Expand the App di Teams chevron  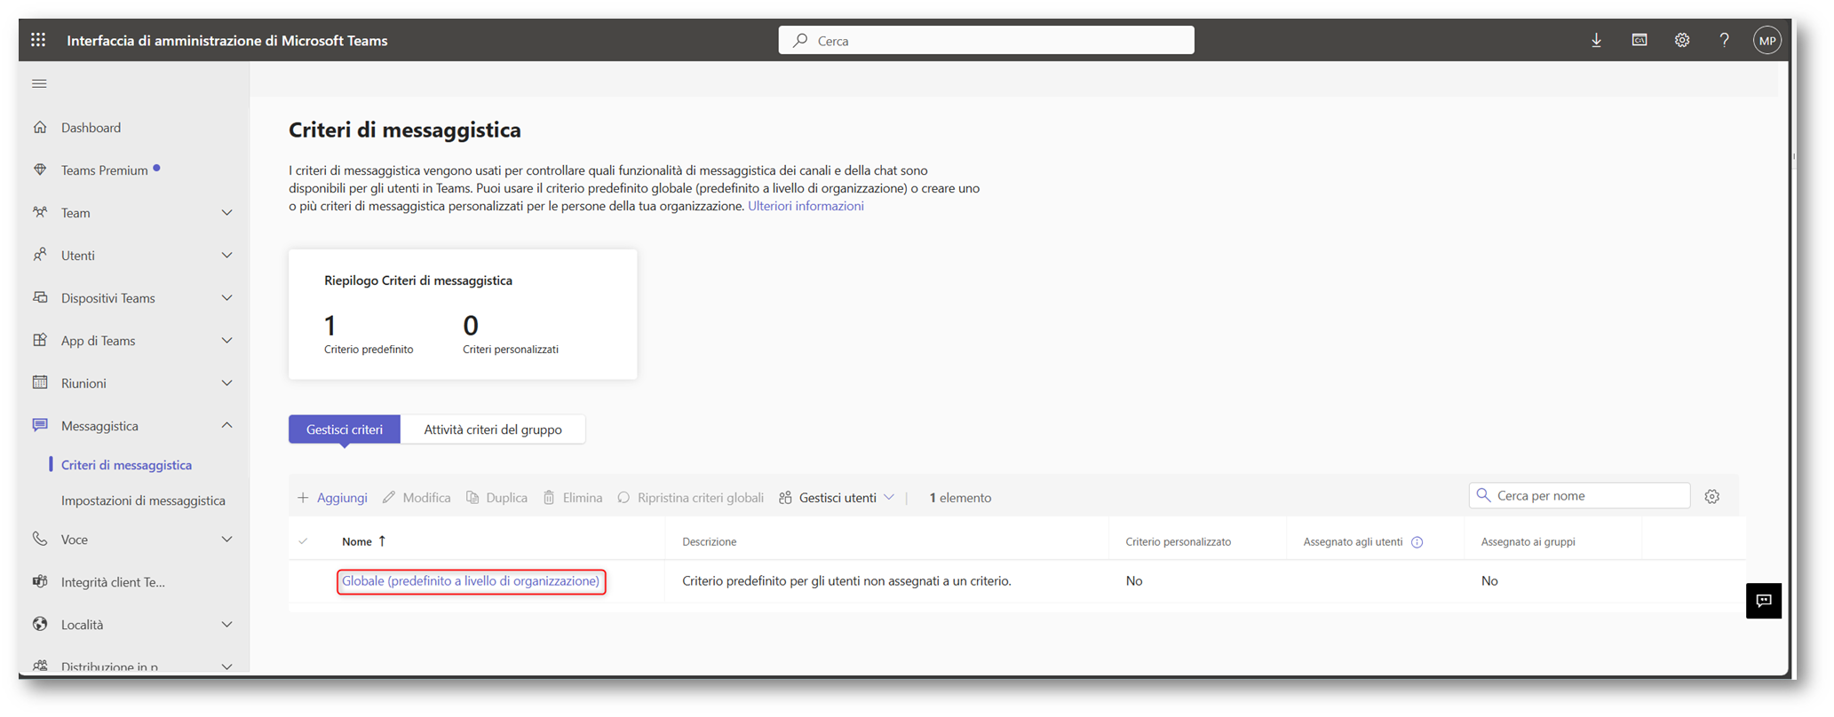(226, 340)
